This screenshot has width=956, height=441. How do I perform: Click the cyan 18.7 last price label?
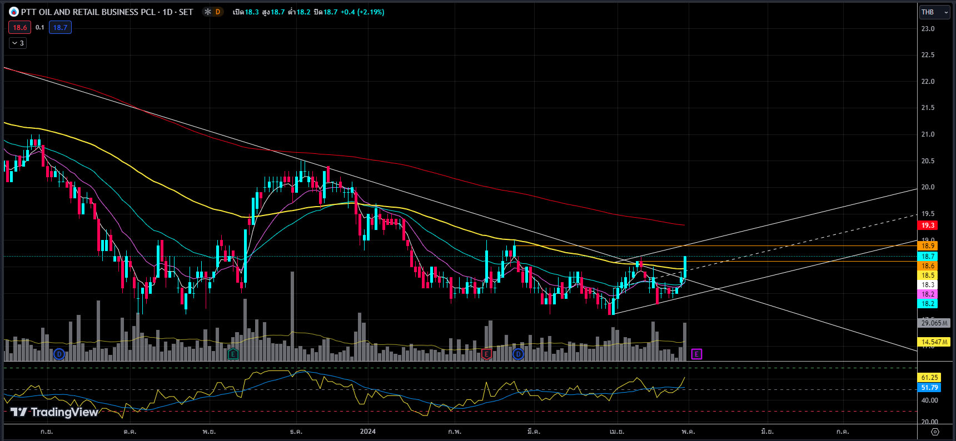928,257
